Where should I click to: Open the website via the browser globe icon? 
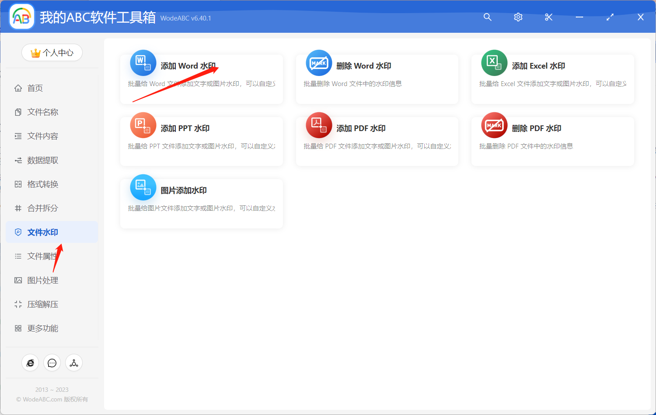coord(30,363)
